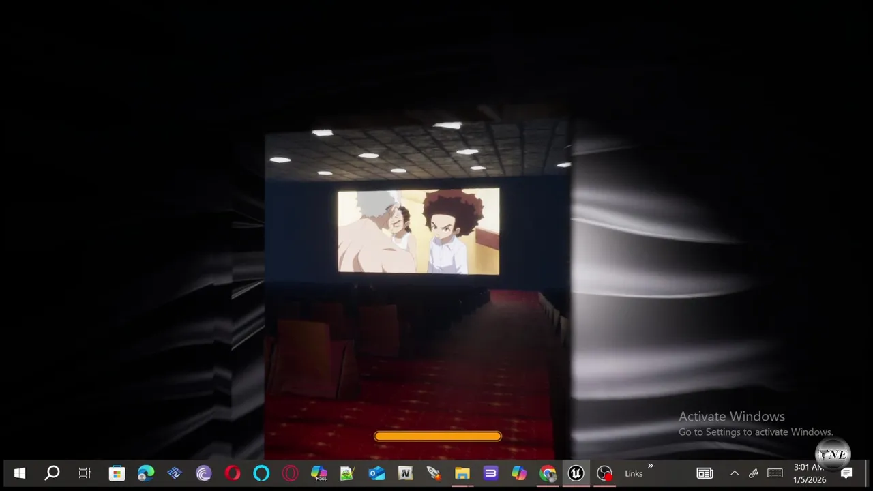Click the orange progress bar in game
This screenshot has width=873, height=491.
[438, 436]
